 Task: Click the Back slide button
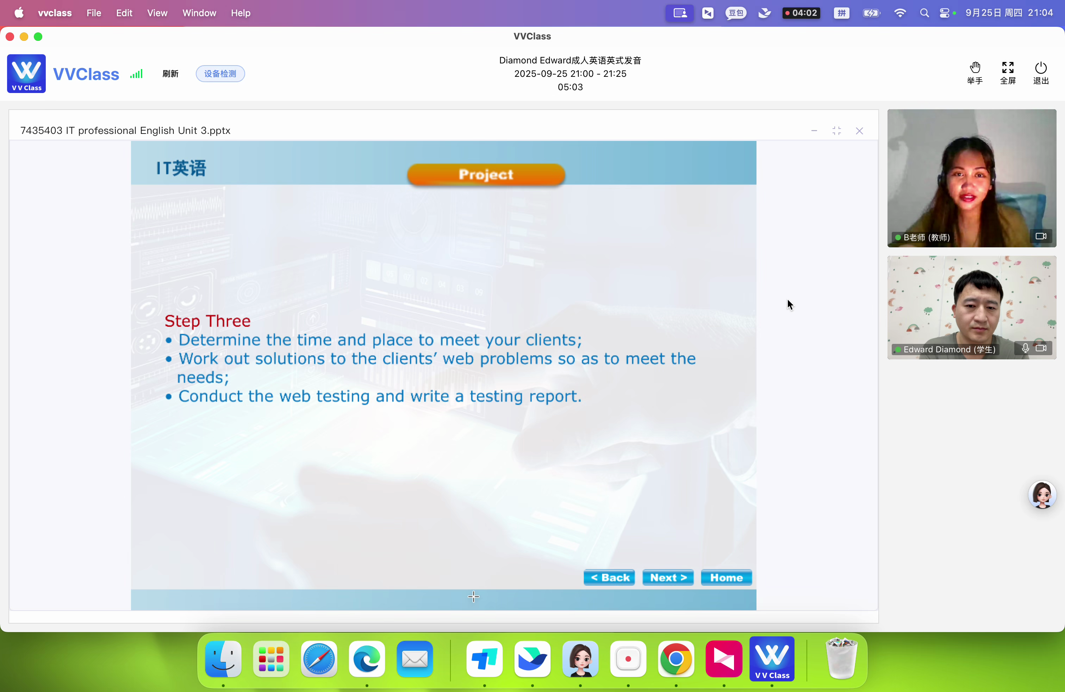[609, 578]
